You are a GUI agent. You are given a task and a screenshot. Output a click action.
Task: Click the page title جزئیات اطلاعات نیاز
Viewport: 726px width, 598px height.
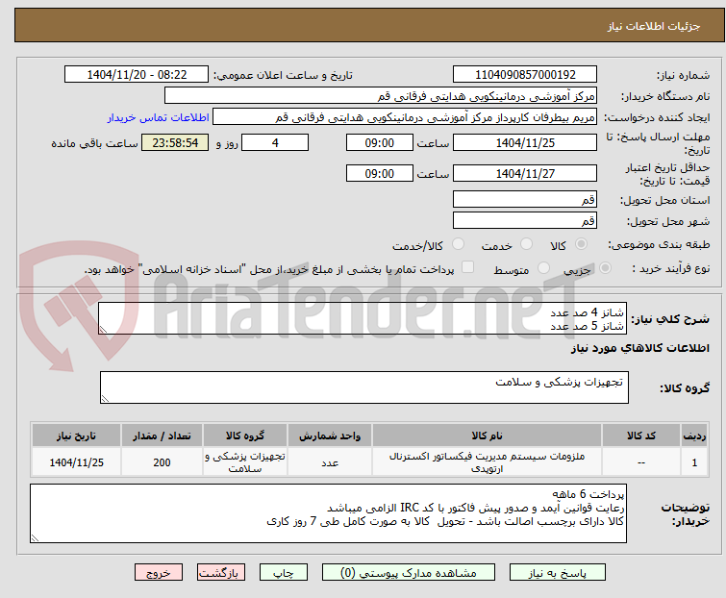click(x=654, y=26)
